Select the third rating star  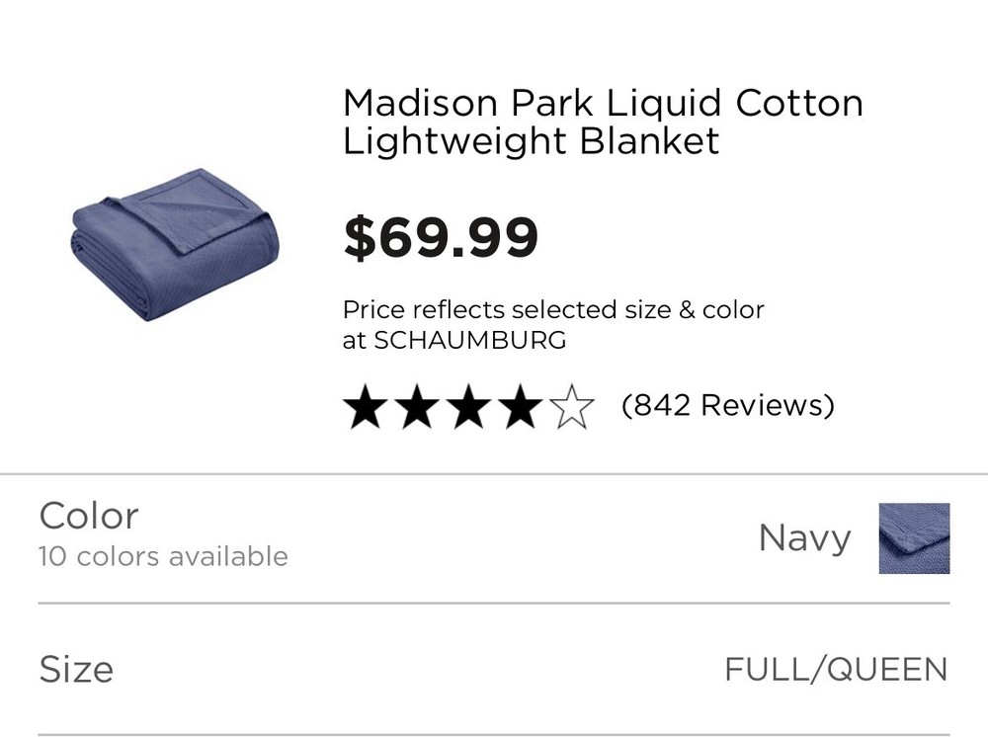pyautogui.click(x=467, y=408)
